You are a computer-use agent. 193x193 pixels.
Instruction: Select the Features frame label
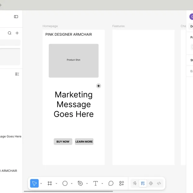(118, 26)
